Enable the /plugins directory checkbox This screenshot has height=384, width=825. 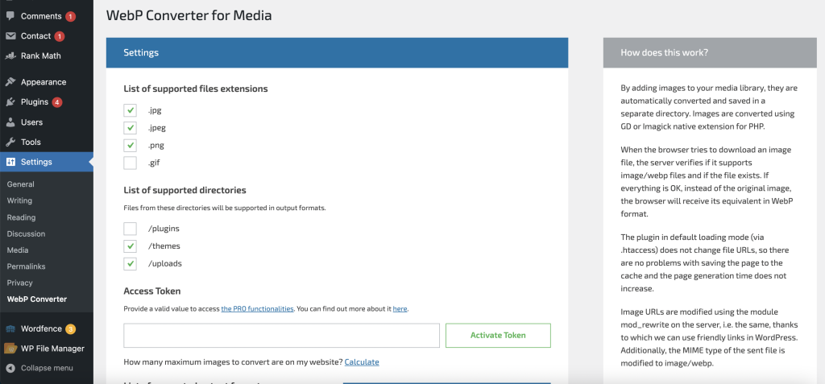[x=130, y=229]
